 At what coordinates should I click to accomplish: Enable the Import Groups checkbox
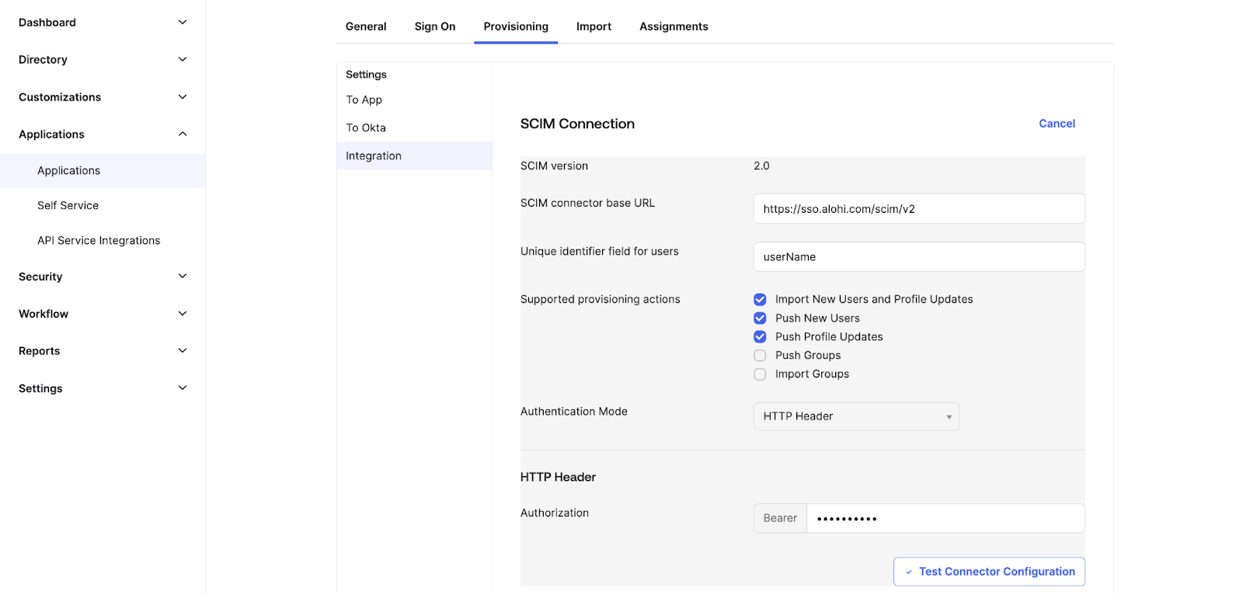pos(760,374)
